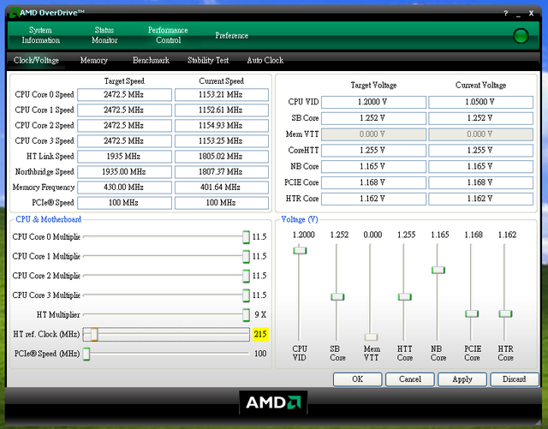Click CPU VID Current Voltage 1.0500 V

coord(480,102)
